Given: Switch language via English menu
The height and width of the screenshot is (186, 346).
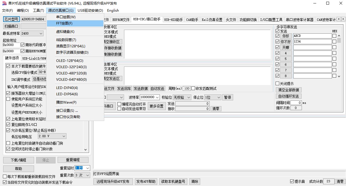Looking at the screenshot, I should pos(113,11).
